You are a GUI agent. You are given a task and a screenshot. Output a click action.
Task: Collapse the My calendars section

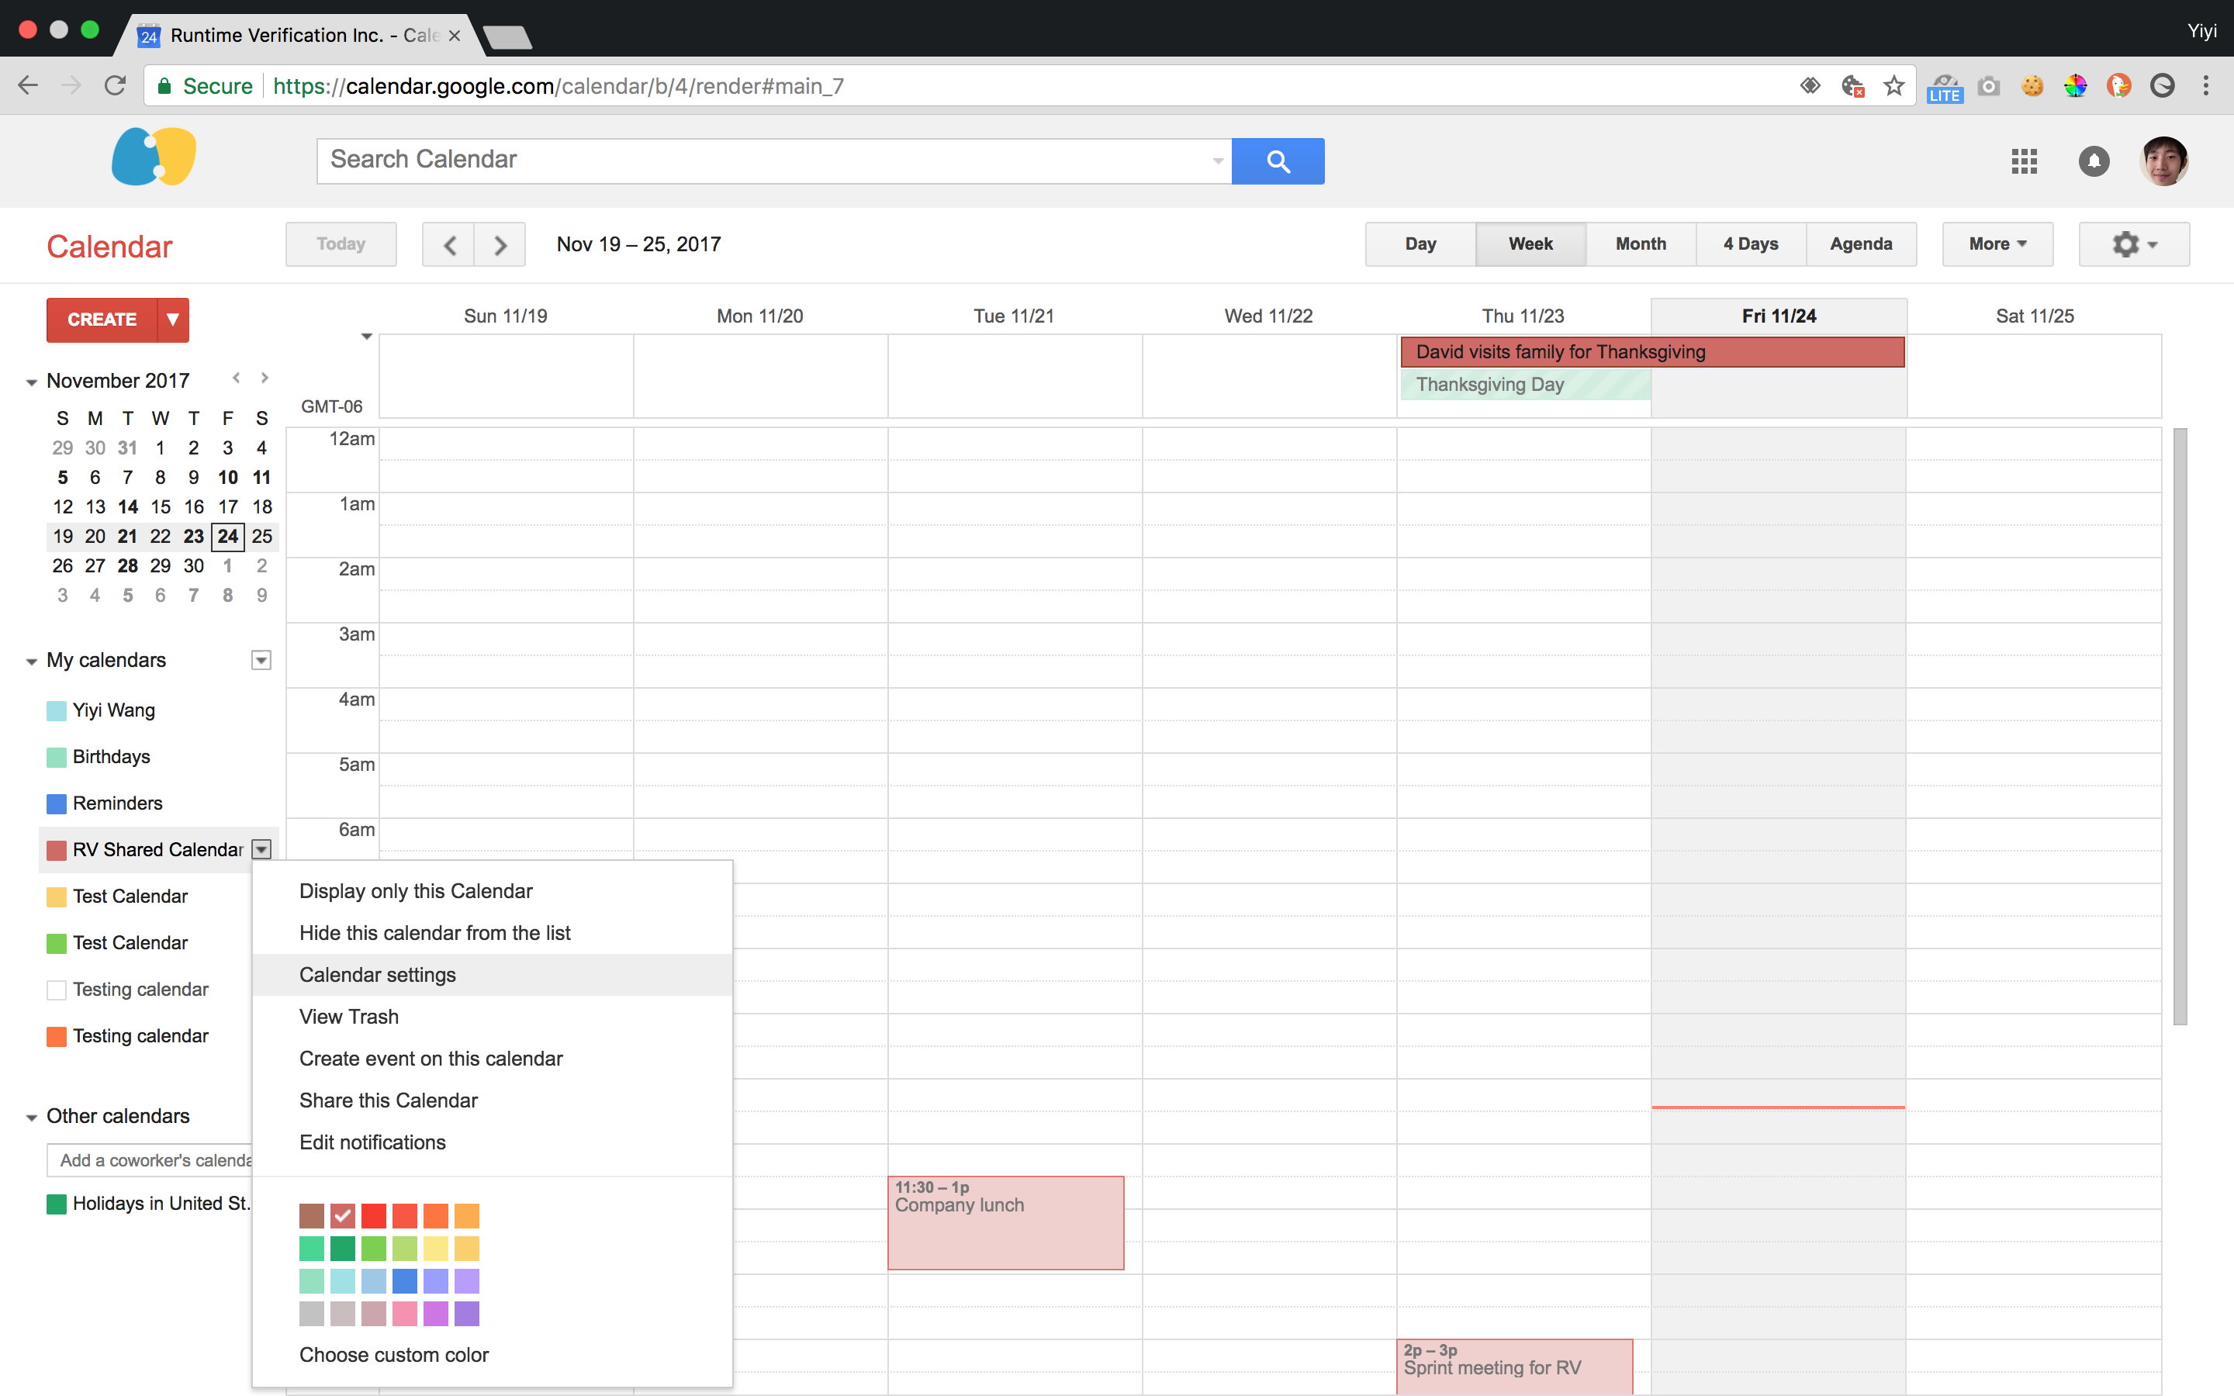tap(31, 661)
